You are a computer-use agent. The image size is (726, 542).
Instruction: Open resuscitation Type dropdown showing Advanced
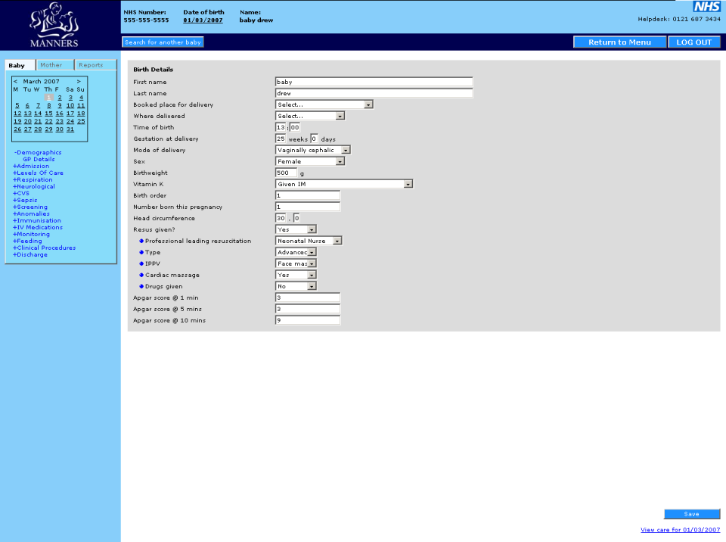[x=296, y=252]
